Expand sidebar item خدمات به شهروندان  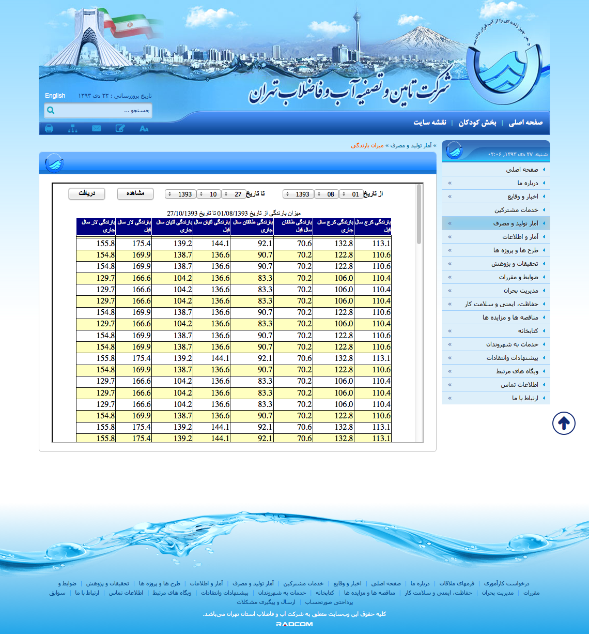click(496, 344)
